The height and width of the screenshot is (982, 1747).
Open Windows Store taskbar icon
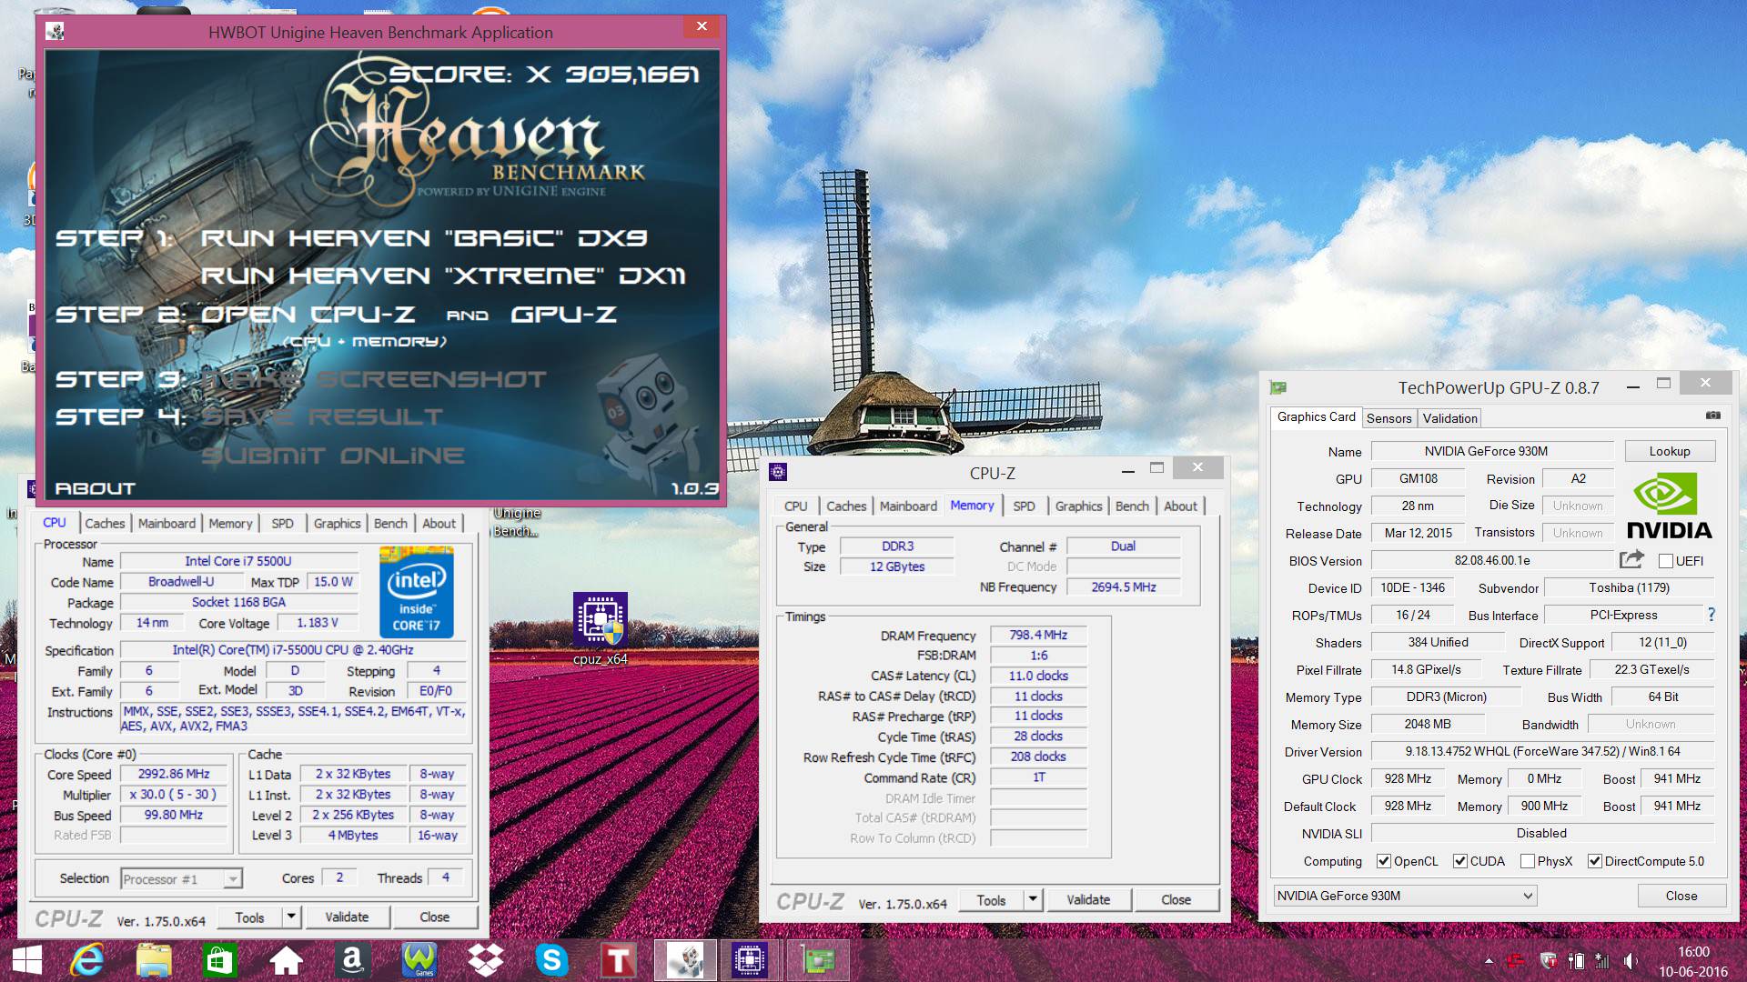tap(219, 960)
